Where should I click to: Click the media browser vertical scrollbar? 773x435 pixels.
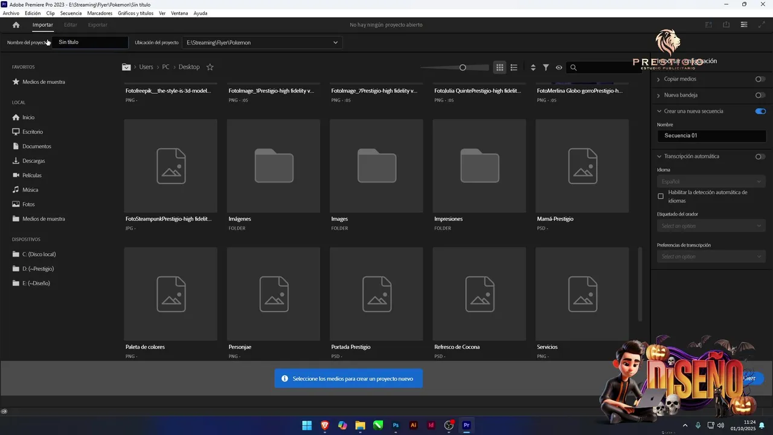(640, 284)
